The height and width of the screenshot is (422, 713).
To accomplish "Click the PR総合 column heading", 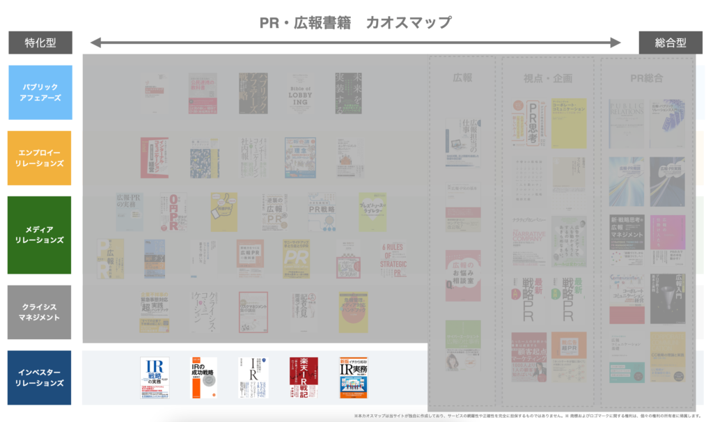I will [647, 78].
